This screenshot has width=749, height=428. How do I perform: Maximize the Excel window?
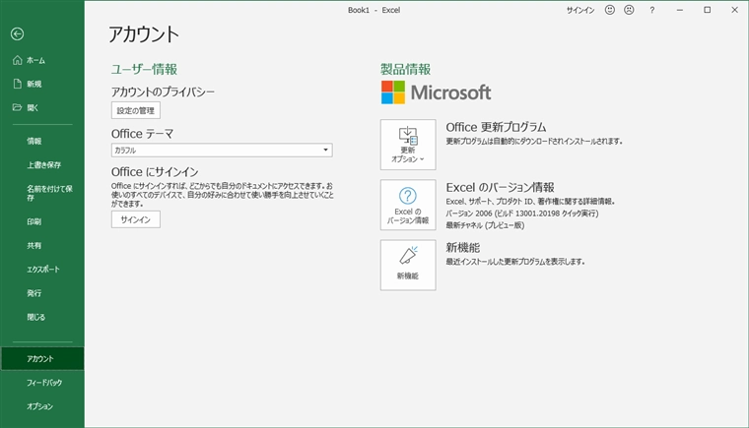(708, 10)
